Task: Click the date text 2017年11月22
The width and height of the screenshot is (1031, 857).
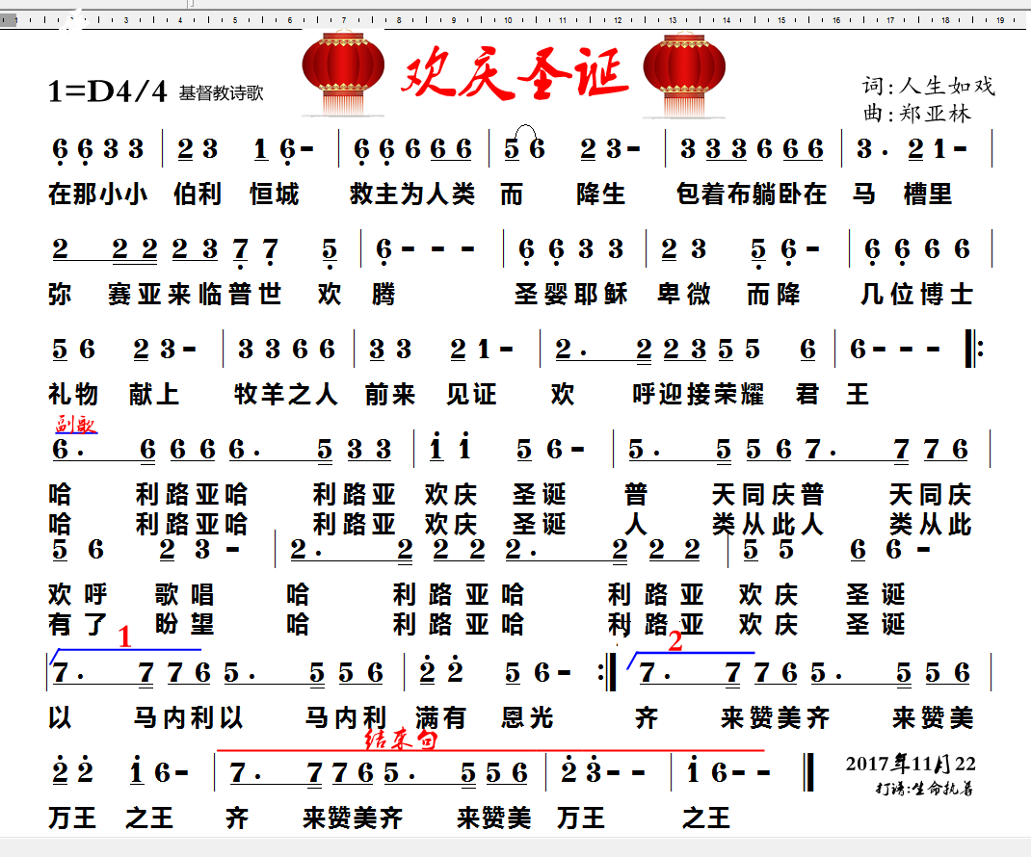Action: [911, 764]
